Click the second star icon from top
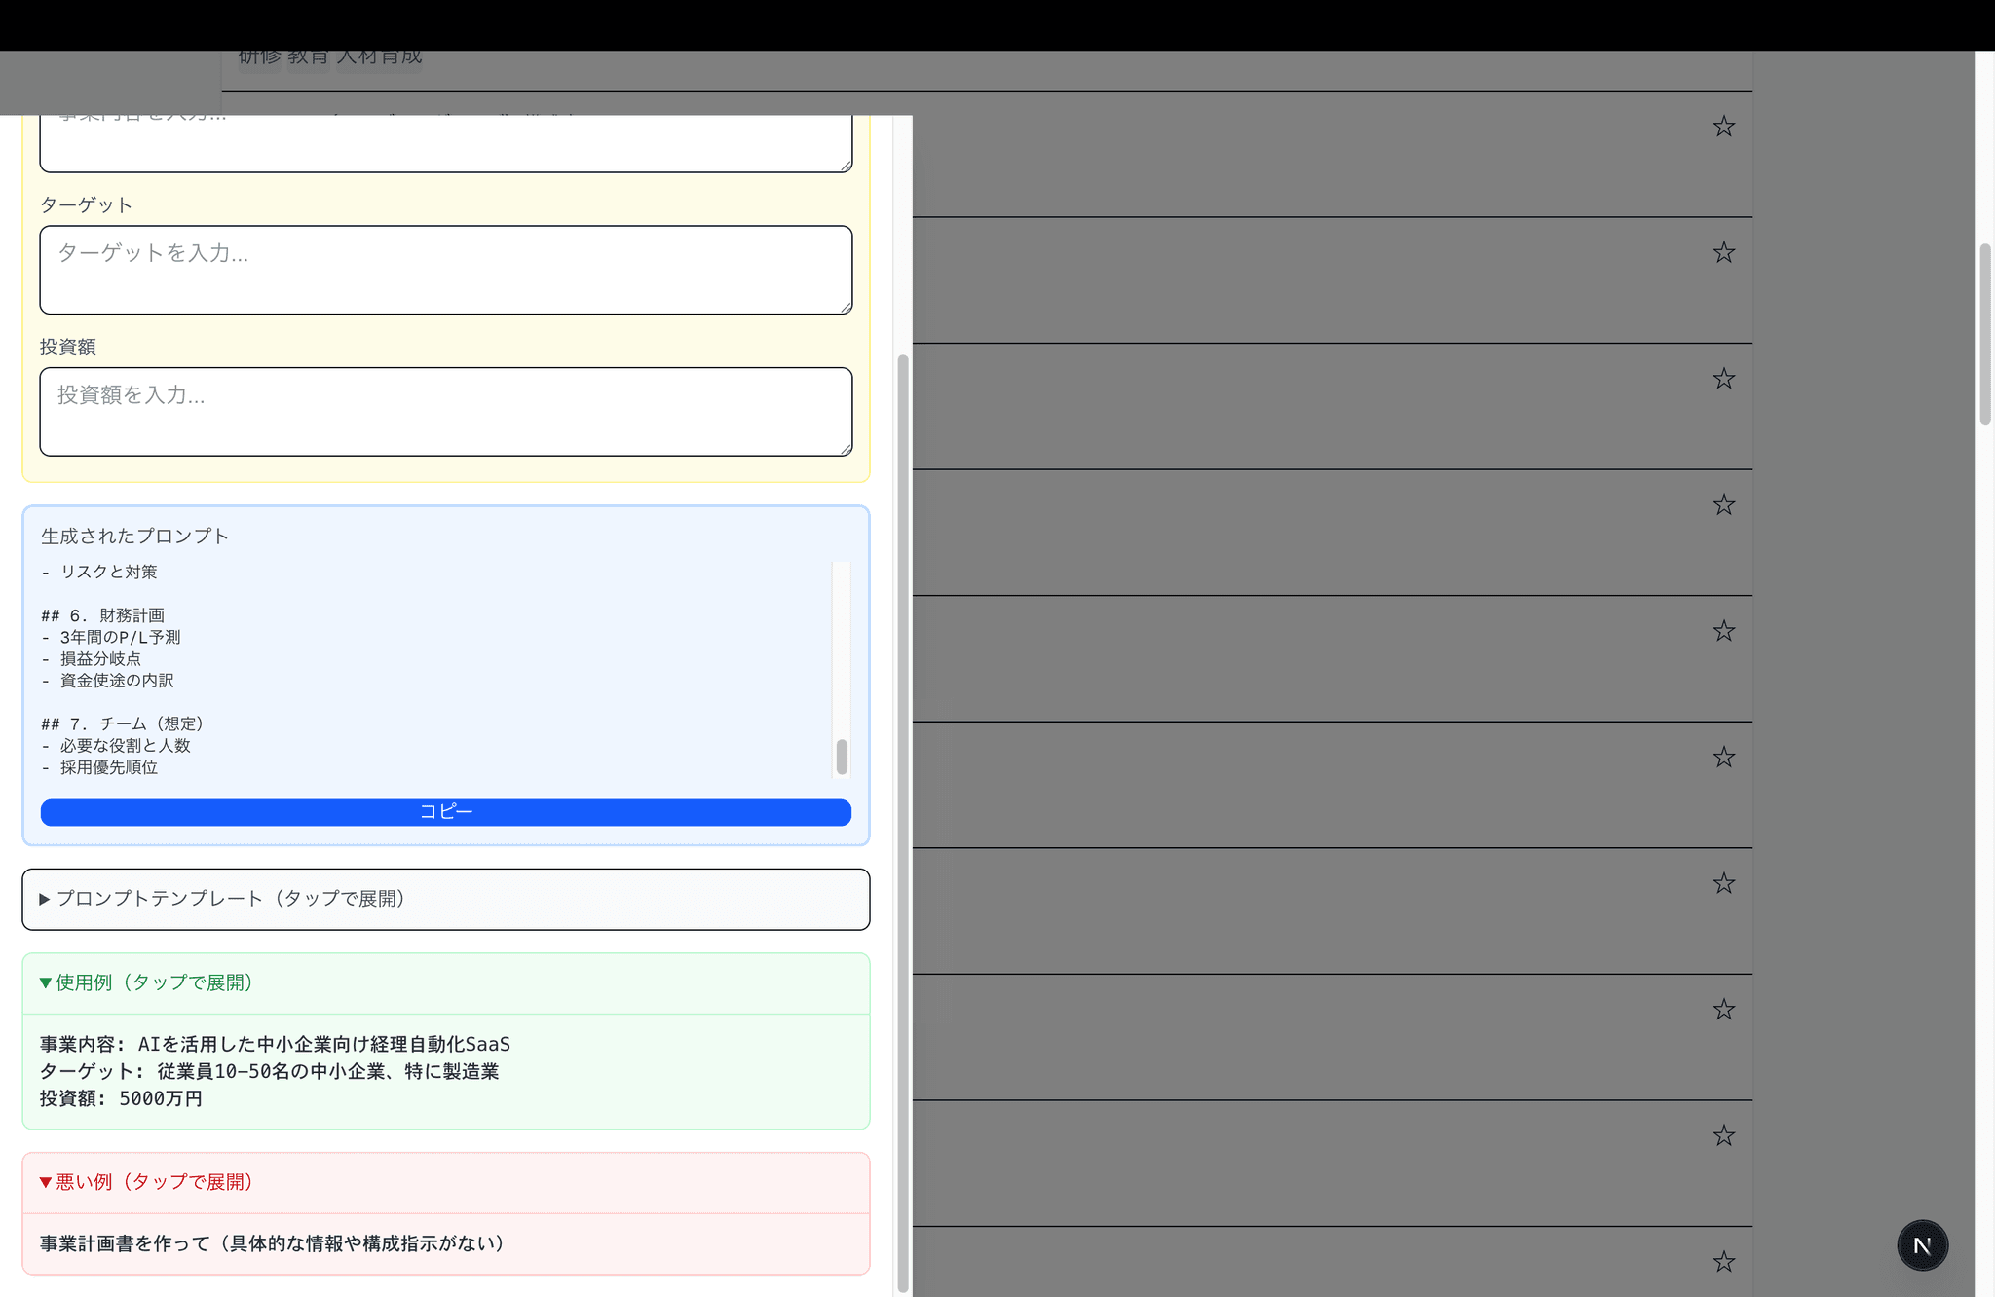Screen dimensions: 1995x1297 1723,253
